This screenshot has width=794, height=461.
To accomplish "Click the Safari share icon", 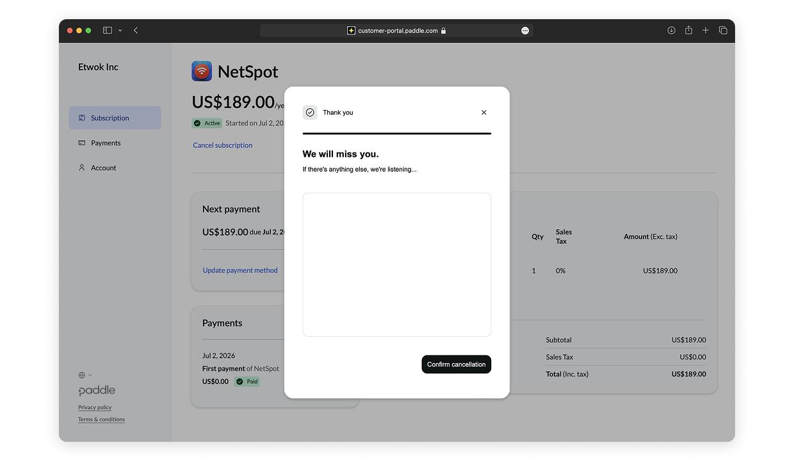I will [x=688, y=30].
